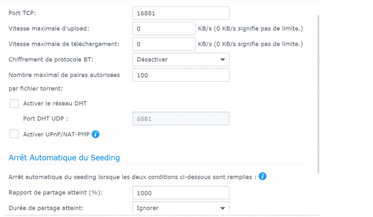Select the maximum download speed field
373x217 pixels.
(164, 44)
